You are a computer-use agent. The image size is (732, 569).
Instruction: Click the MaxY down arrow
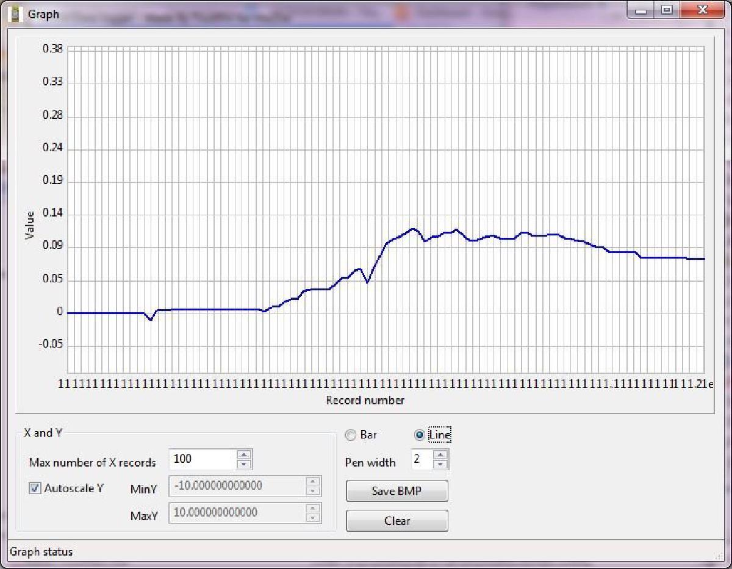pyautogui.click(x=312, y=517)
